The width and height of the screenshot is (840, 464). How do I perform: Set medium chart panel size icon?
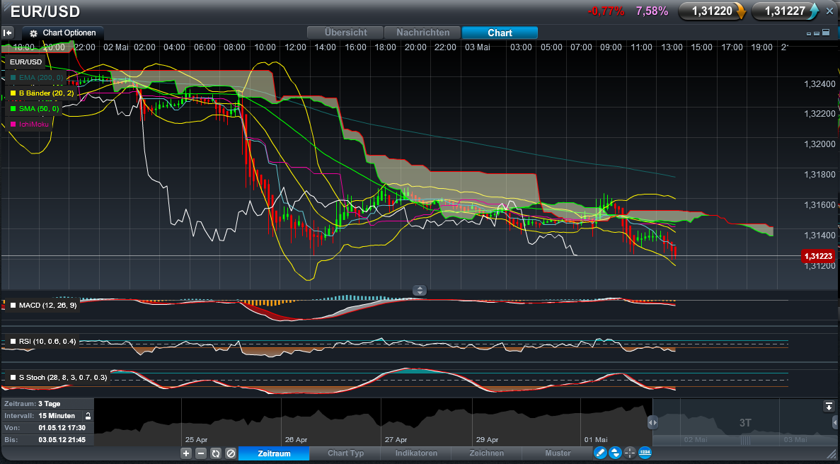[817, 33]
